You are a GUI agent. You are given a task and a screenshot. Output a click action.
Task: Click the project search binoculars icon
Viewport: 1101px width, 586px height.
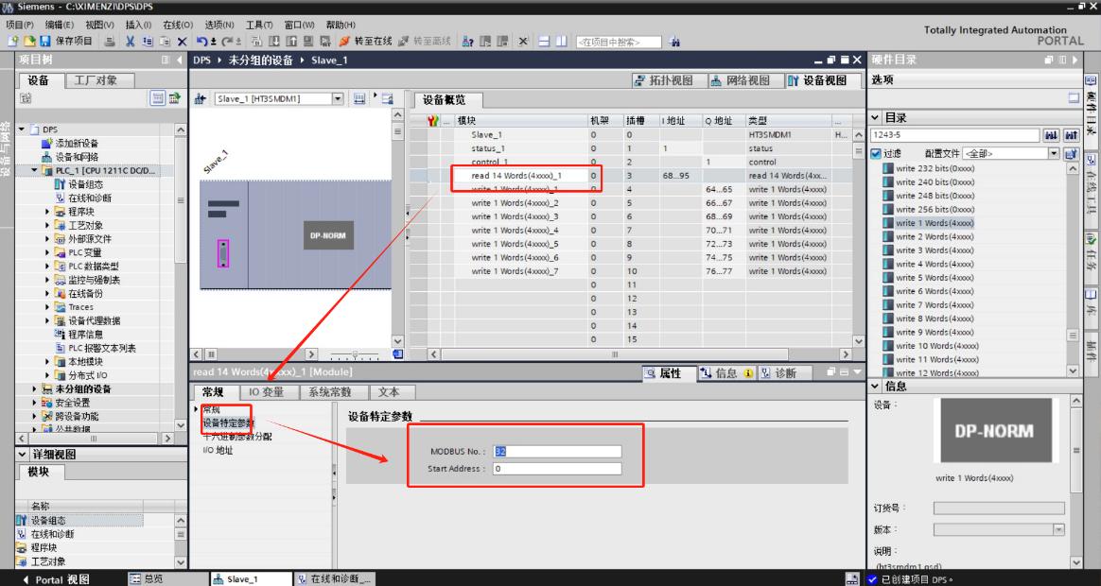point(674,42)
